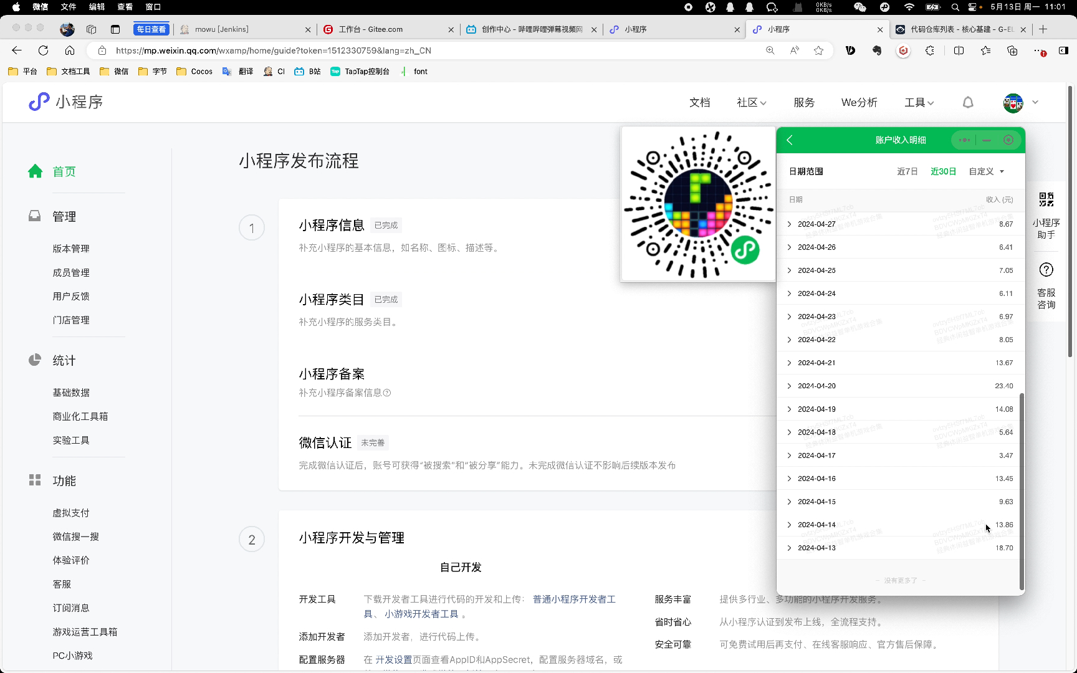Go to the browser home page
This screenshot has height=673, width=1077.
pos(70,50)
